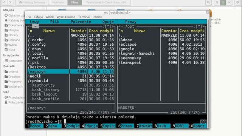Open the Dropbox bookmark in the sidebar
The image size is (242, 136).
pyautogui.click(x=12, y=77)
